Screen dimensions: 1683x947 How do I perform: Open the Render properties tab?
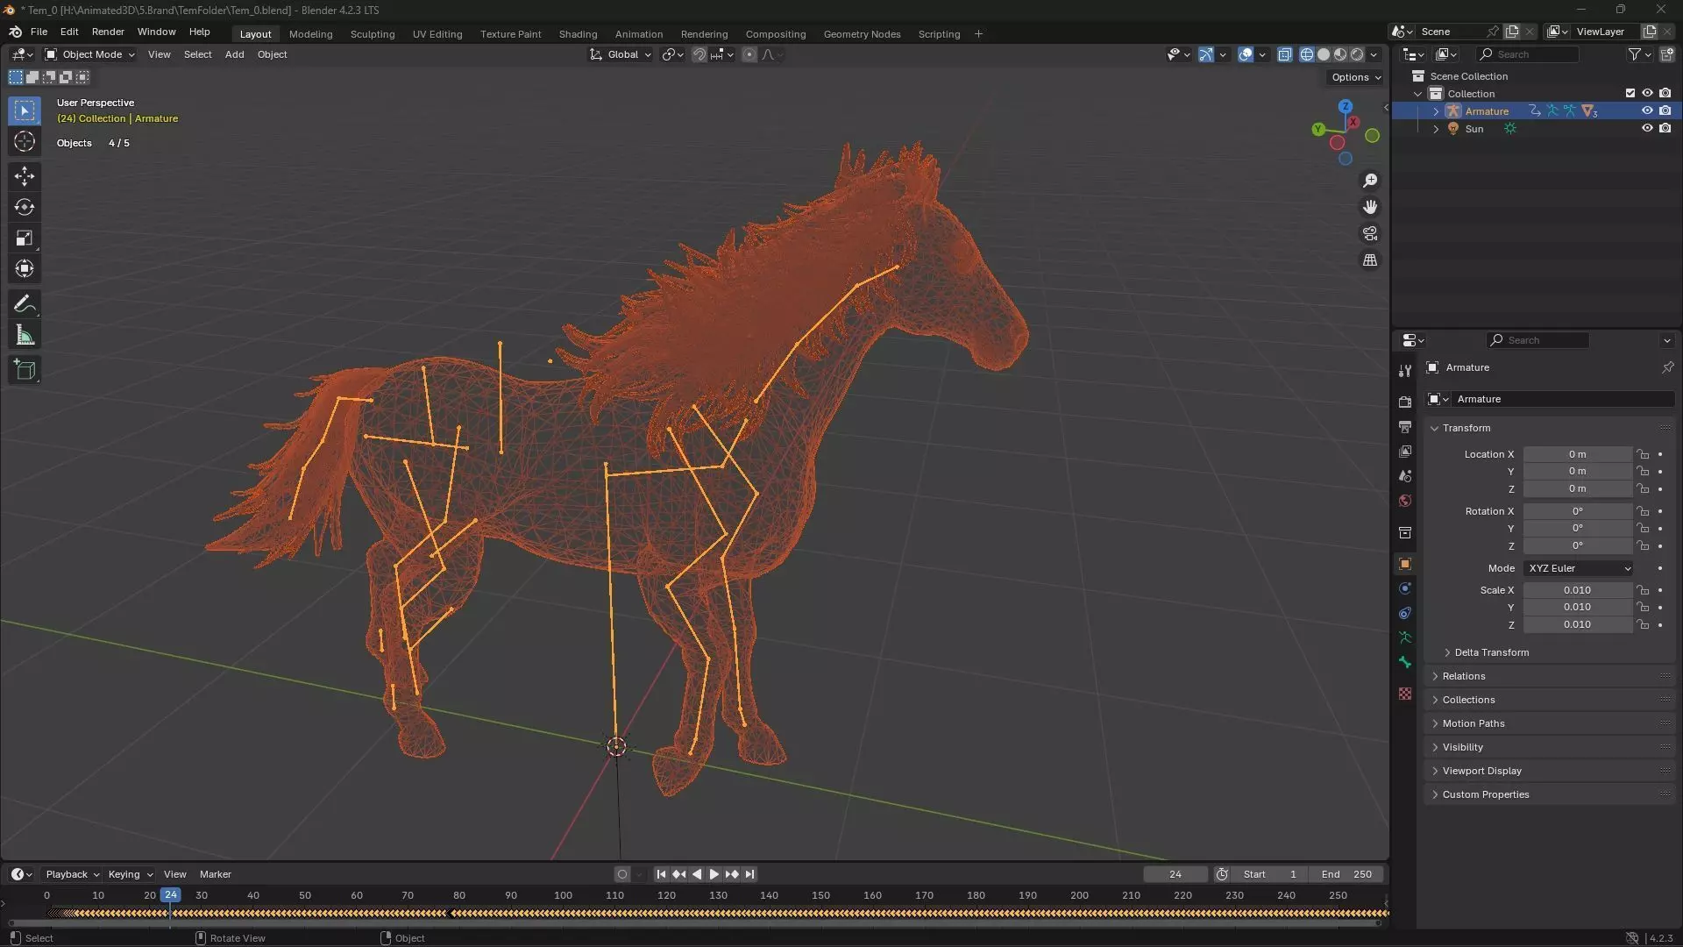click(x=1405, y=402)
